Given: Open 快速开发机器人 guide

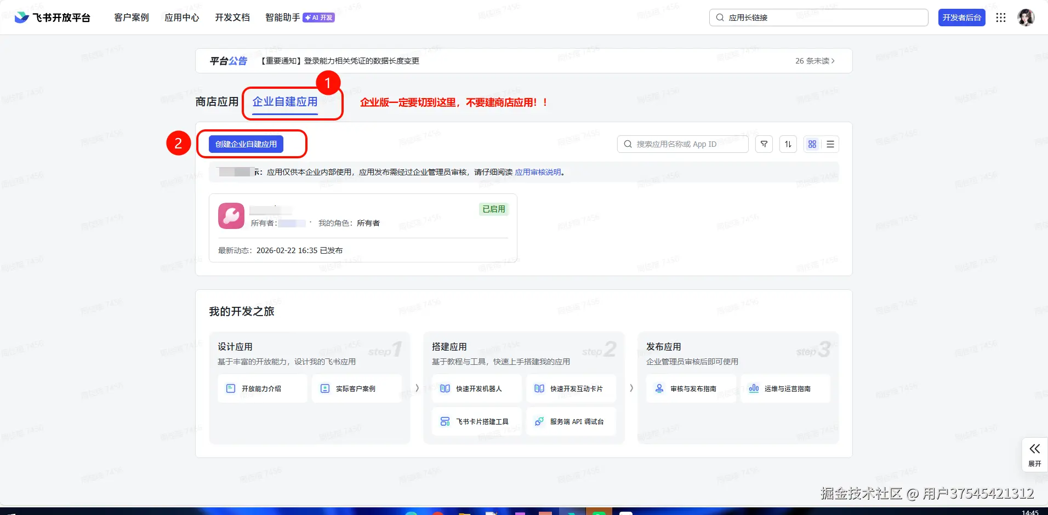Looking at the screenshot, I should pyautogui.click(x=477, y=388).
